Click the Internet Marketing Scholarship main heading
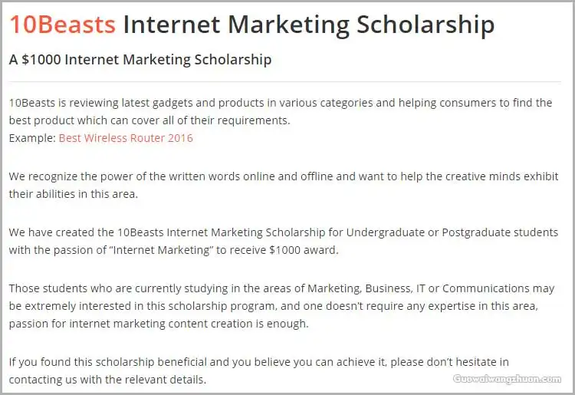This screenshot has height=395, width=575. point(309,25)
